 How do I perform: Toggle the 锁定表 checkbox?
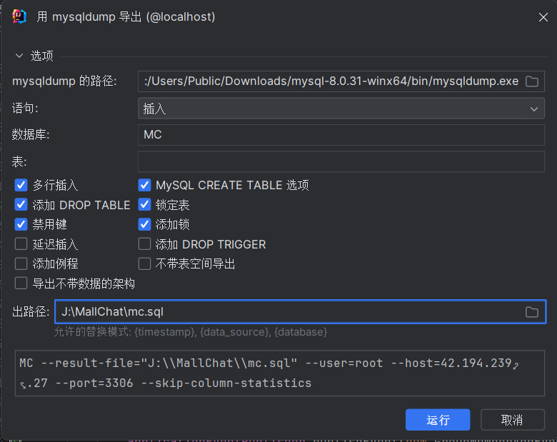[144, 205]
